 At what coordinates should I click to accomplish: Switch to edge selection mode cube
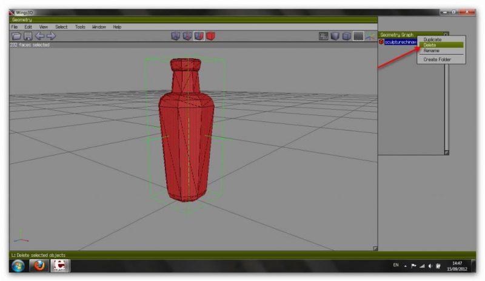click(x=187, y=36)
